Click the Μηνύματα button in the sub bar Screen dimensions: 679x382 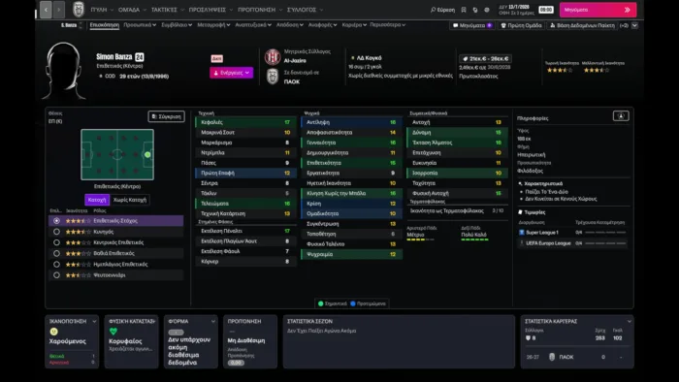click(472, 25)
